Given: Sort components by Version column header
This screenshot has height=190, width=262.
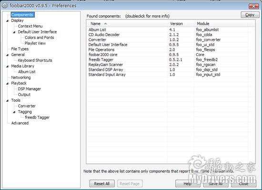Looking at the screenshot, I should [x=181, y=24].
